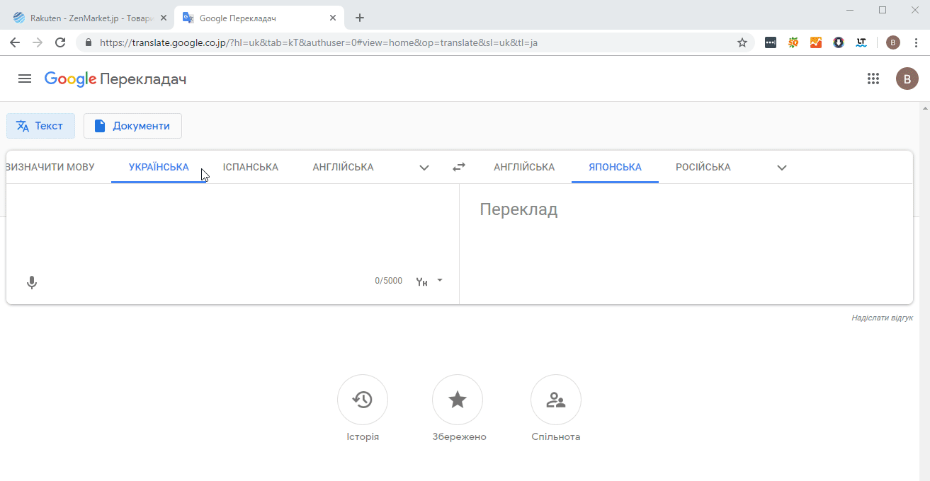Select ВИЗНАЧИТИ МОВУ source tab
Viewport: 930px width, 481px height.
click(x=50, y=168)
